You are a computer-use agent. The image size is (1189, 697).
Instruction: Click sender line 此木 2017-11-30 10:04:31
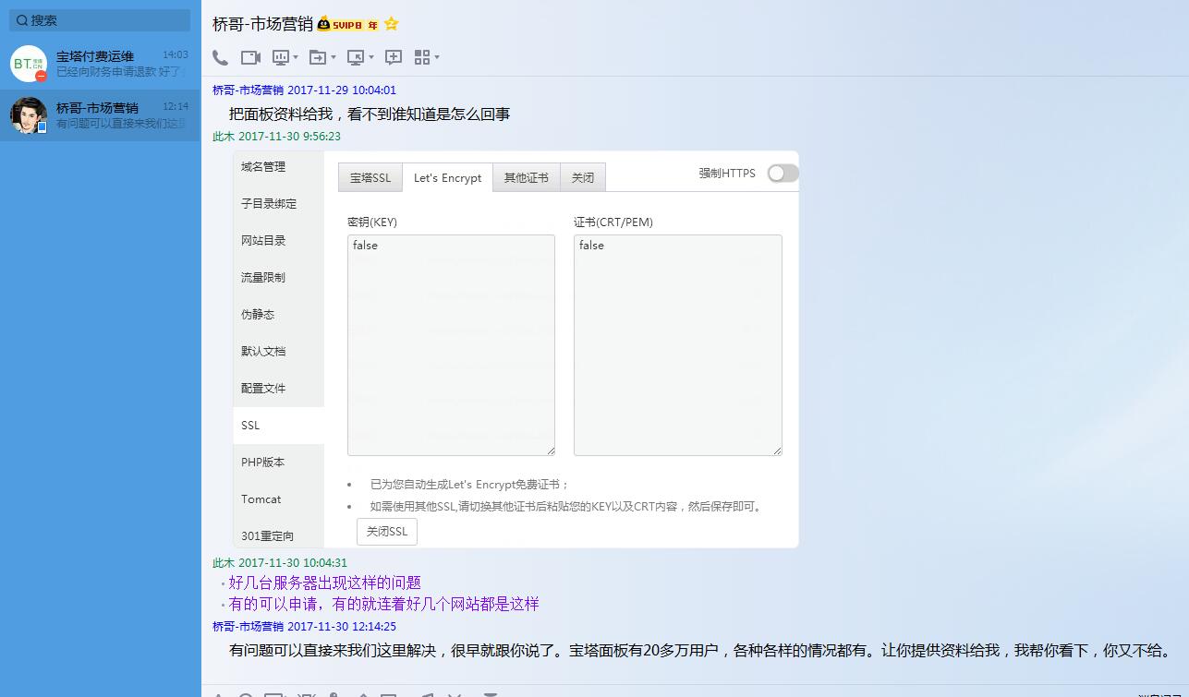pyautogui.click(x=280, y=563)
